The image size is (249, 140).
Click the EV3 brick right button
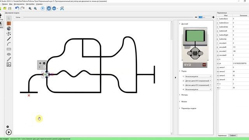(x=201, y=54)
